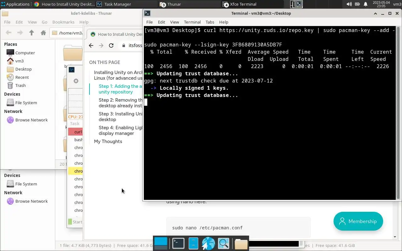Image resolution: width=402 pixels, height=251 pixels.
Task: Open the Thunar Bookmarks menu
Action: 63,22
